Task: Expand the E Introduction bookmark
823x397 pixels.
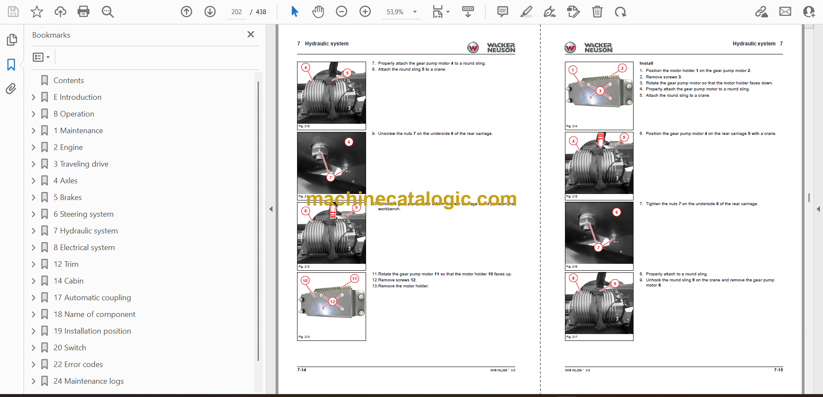Action: 33,97
